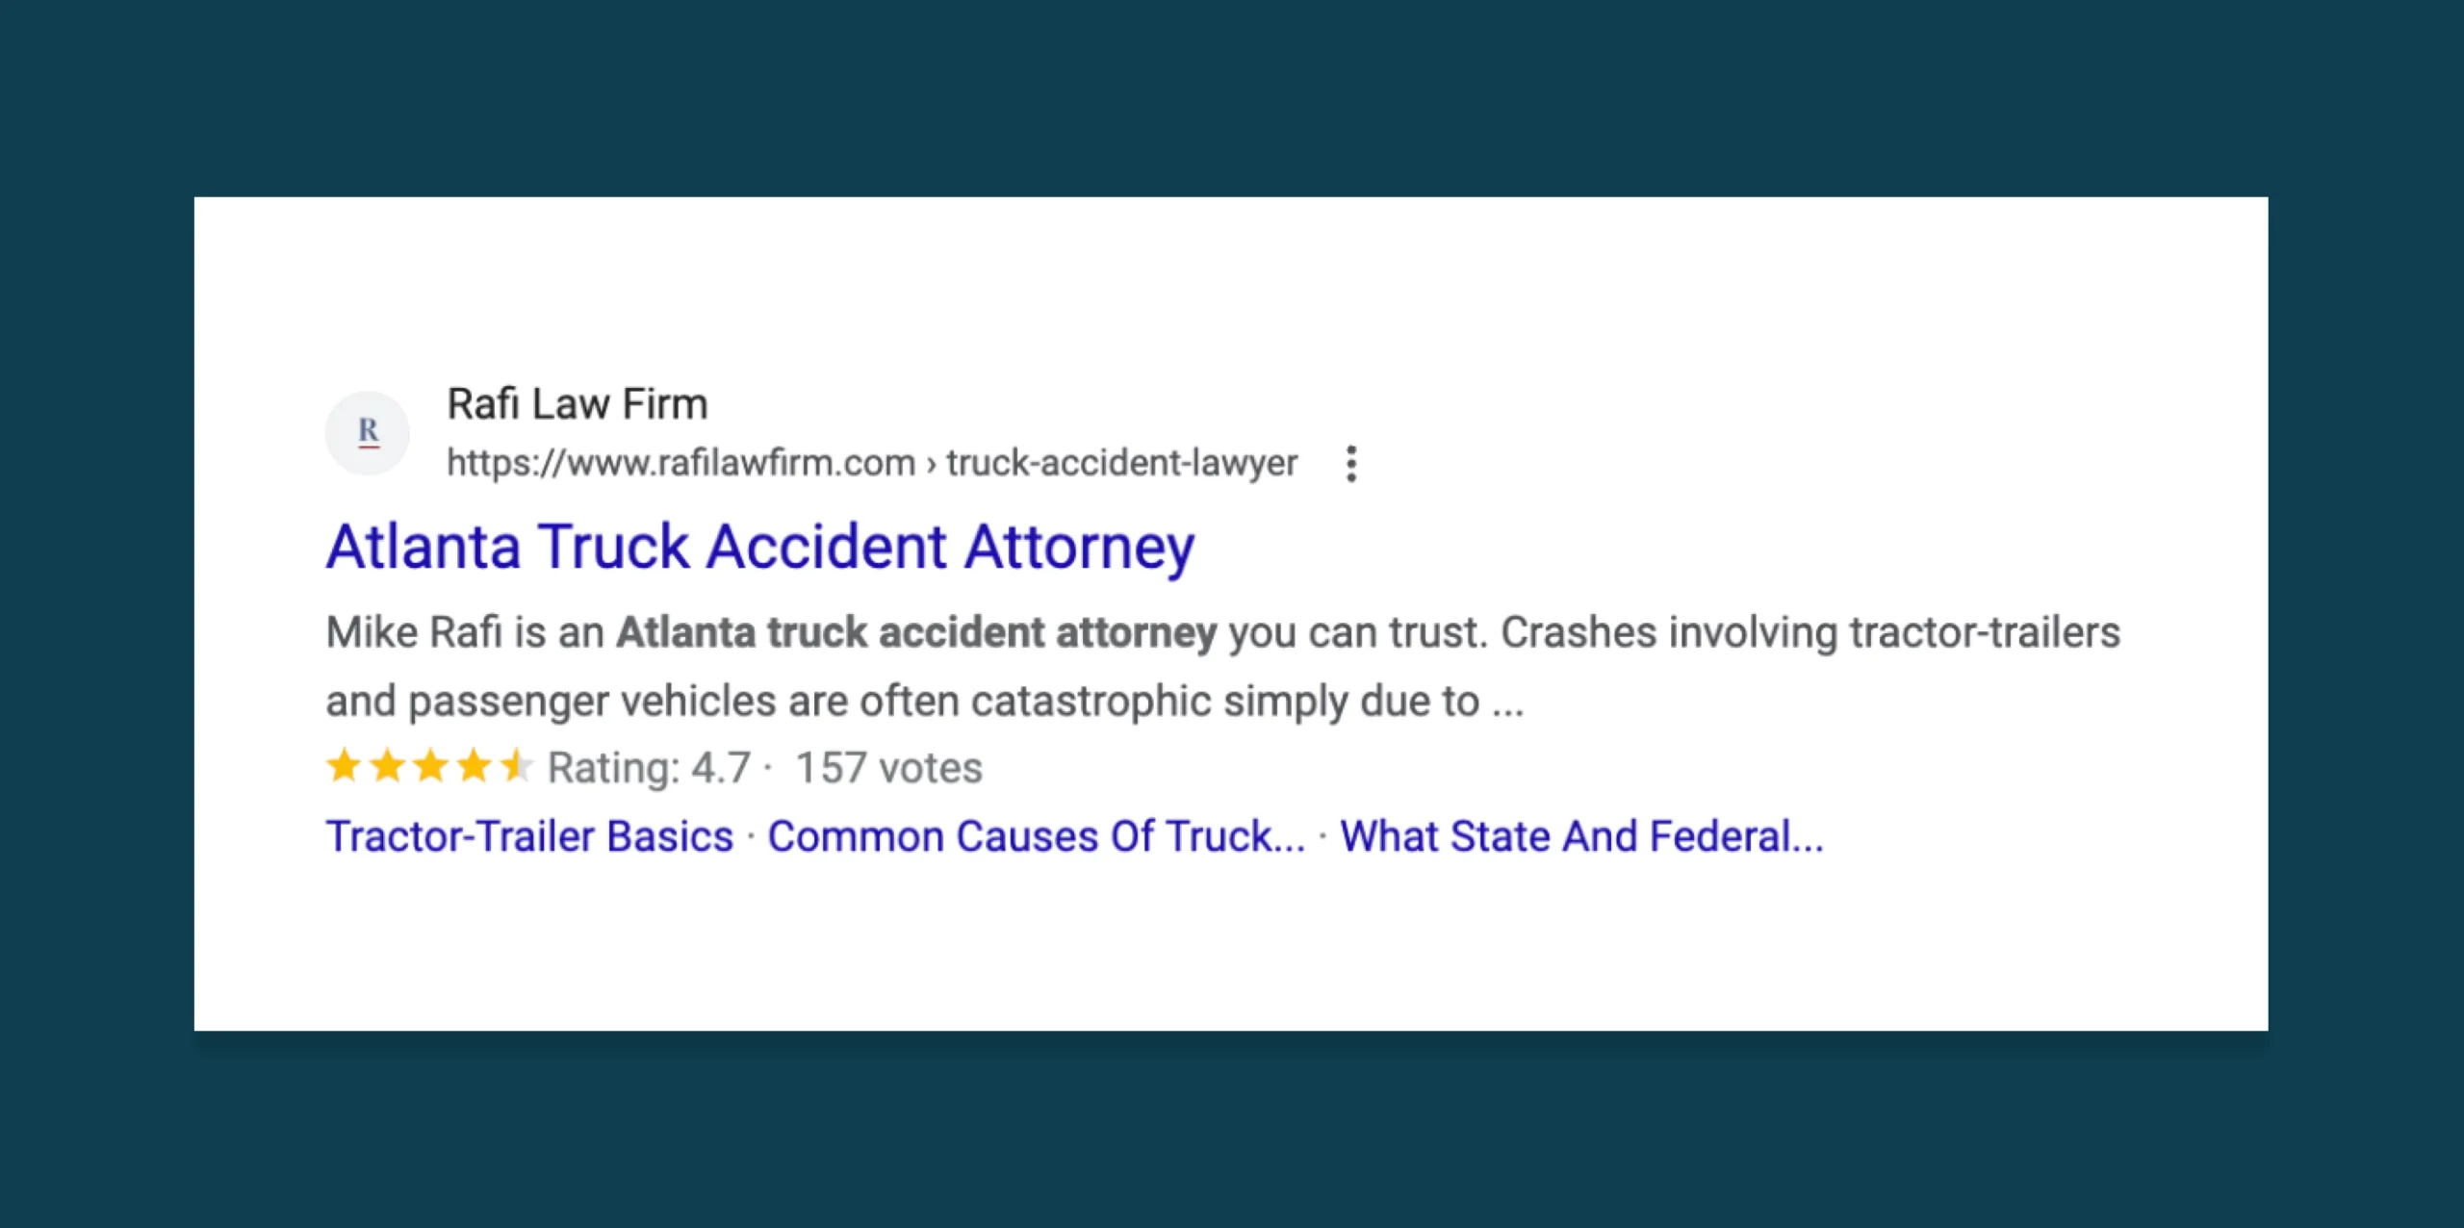The image size is (2464, 1228).
Task: Open the "What State And Federal..." sitelink
Action: pyautogui.click(x=1582, y=835)
